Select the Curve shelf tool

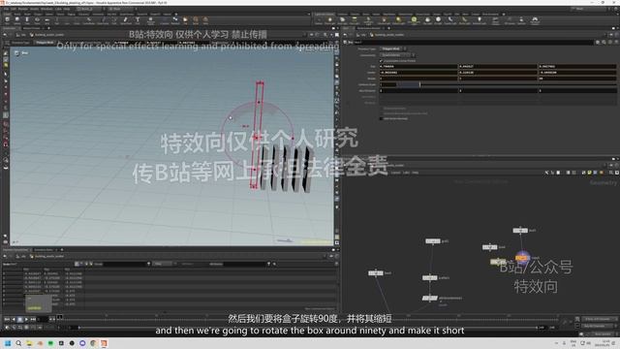coord(88,20)
